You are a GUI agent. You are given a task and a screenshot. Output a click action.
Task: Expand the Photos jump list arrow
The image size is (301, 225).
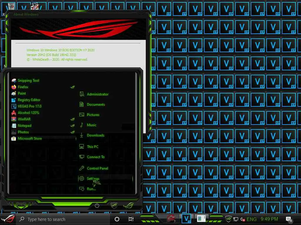tap(72, 132)
